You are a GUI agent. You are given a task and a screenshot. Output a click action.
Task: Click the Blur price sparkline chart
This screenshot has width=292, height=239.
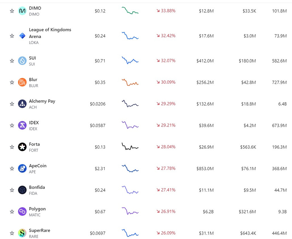pos(130,82)
